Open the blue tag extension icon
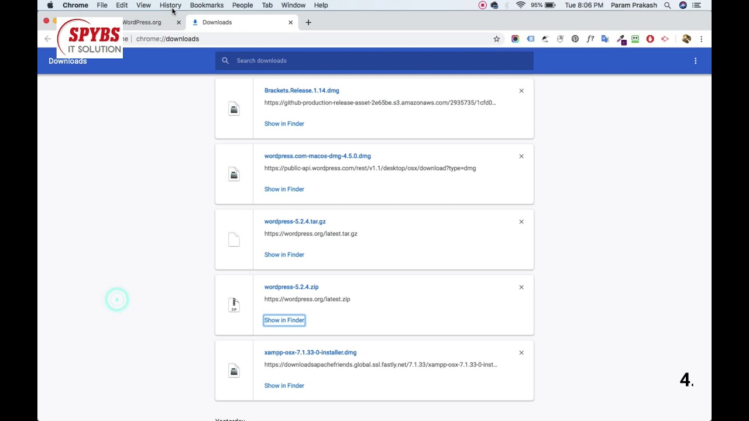Screen dimensions: 749x421 [531, 39]
